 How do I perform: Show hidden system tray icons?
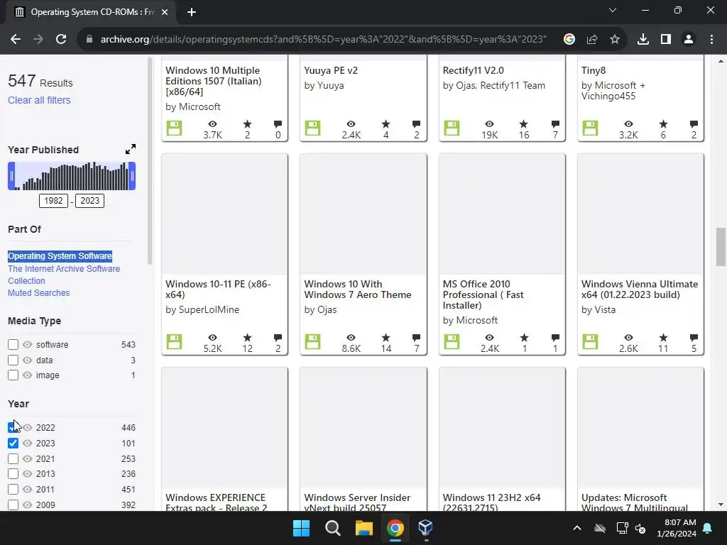(577, 528)
